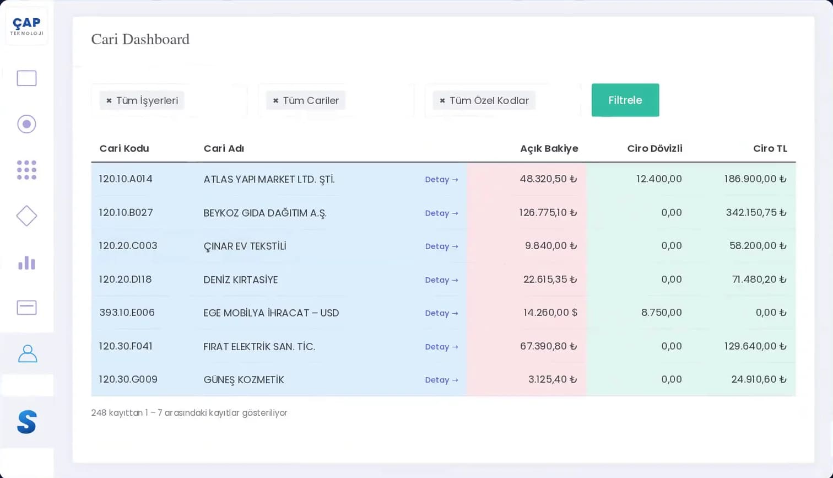Click Ciro Dövizli value 12.400,00
Viewport: 833px width, 478px height.
[659, 179]
